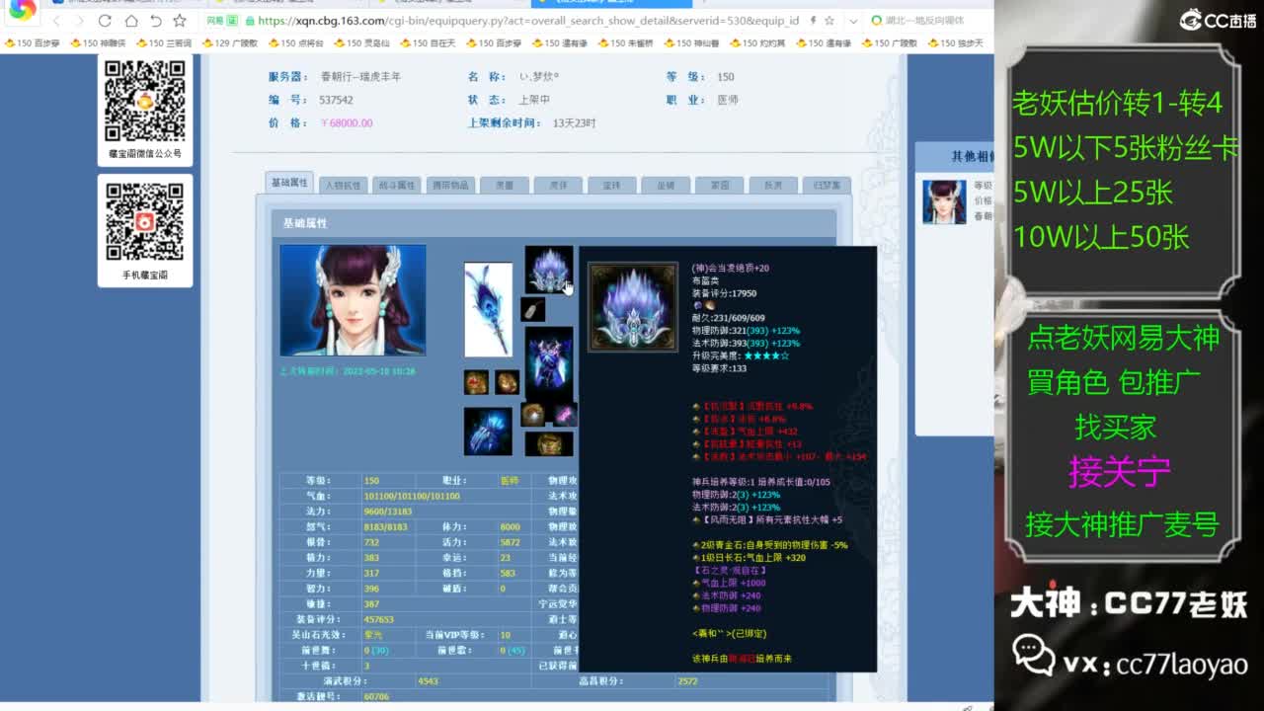The image size is (1264, 711).
Task: Switch to the 家园 tab
Action: pos(718,185)
